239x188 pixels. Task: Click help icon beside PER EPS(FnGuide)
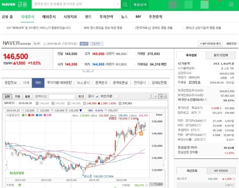[205, 121]
